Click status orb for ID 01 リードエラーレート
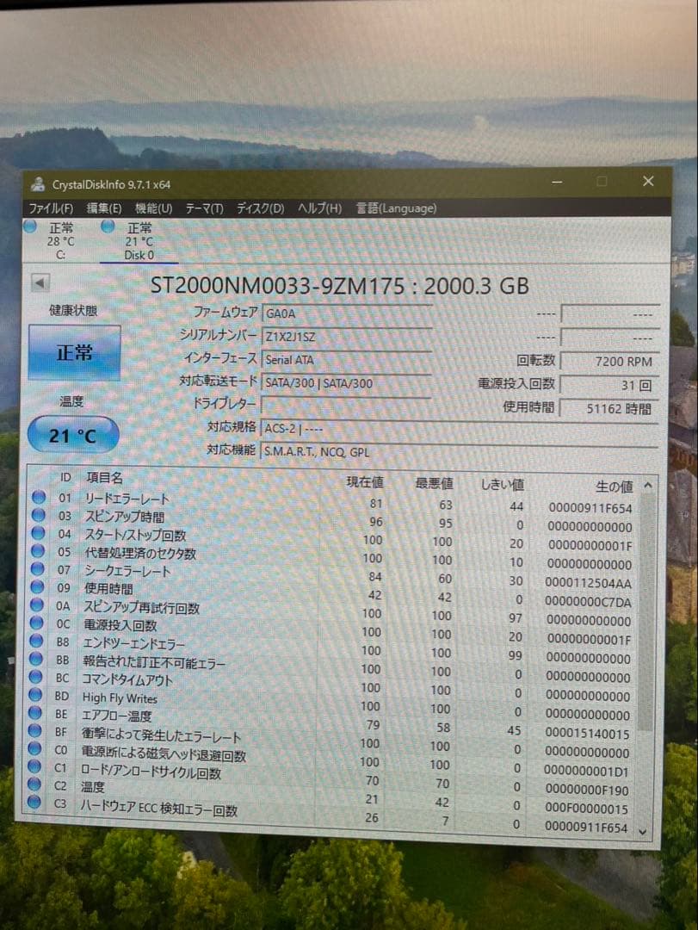Image resolution: width=698 pixels, height=930 pixels. (x=39, y=497)
